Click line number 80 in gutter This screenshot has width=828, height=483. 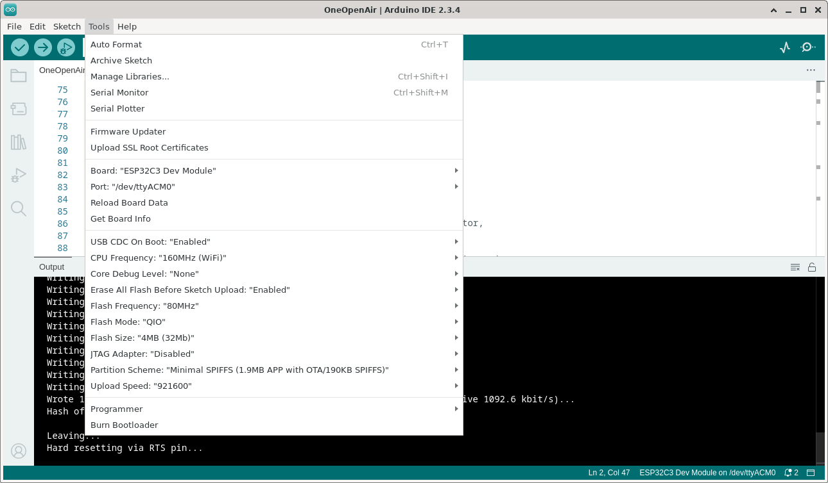[x=62, y=151]
